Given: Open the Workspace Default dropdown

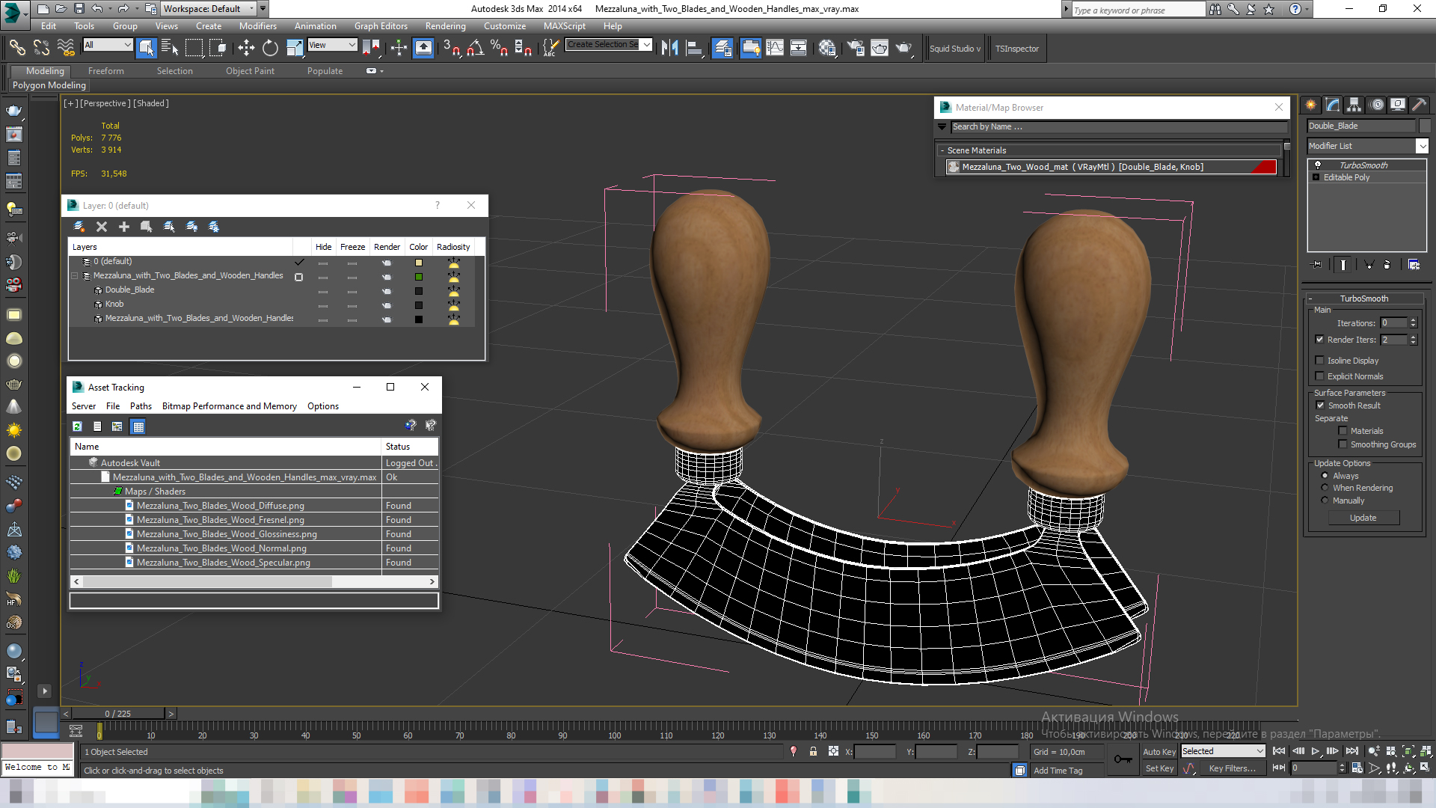Looking at the screenshot, I should click(x=209, y=9).
